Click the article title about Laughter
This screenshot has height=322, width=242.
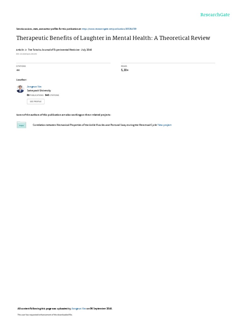pyautogui.click(x=113, y=38)
